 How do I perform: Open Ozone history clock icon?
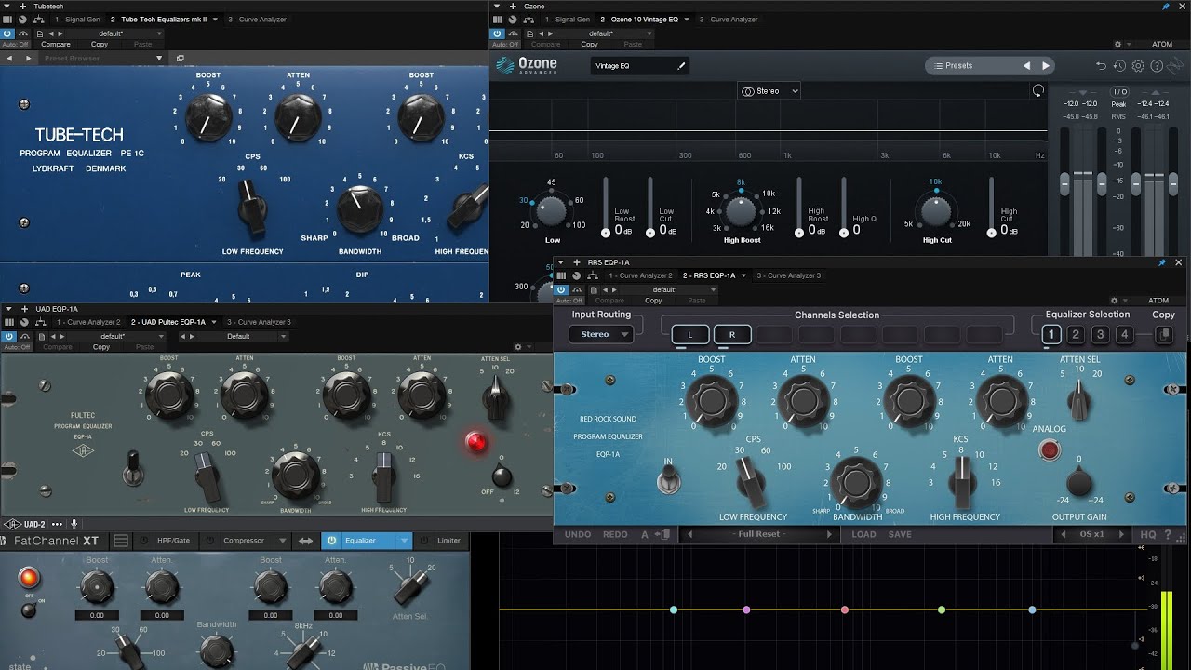[1119, 66]
